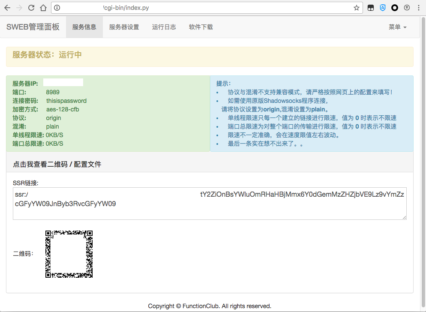The width and height of the screenshot is (426, 312).
Task: Open the gray round extension icon
Action: [407, 8]
